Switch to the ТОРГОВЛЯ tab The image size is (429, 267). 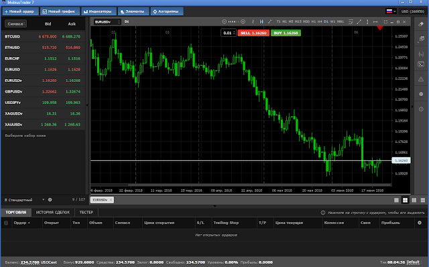pos(16,212)
